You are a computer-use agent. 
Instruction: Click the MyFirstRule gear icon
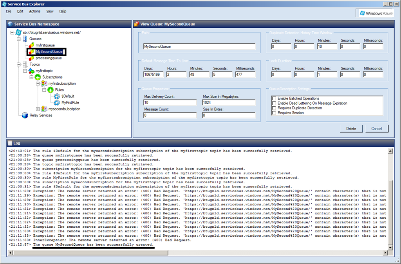coord(57,103)
